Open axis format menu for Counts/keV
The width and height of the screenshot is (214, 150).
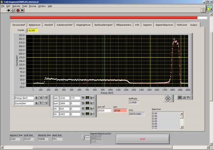[45, 103]
